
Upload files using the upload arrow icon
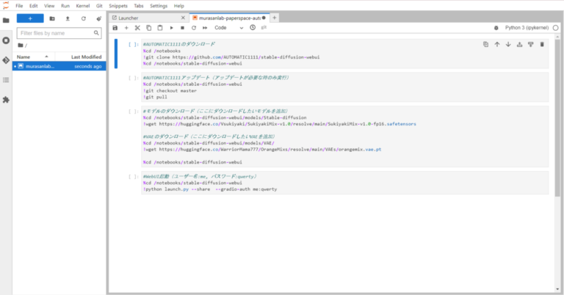68,18
